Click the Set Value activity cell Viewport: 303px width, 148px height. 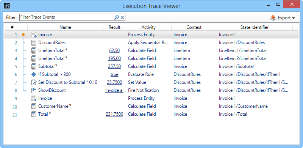[137, 82]
